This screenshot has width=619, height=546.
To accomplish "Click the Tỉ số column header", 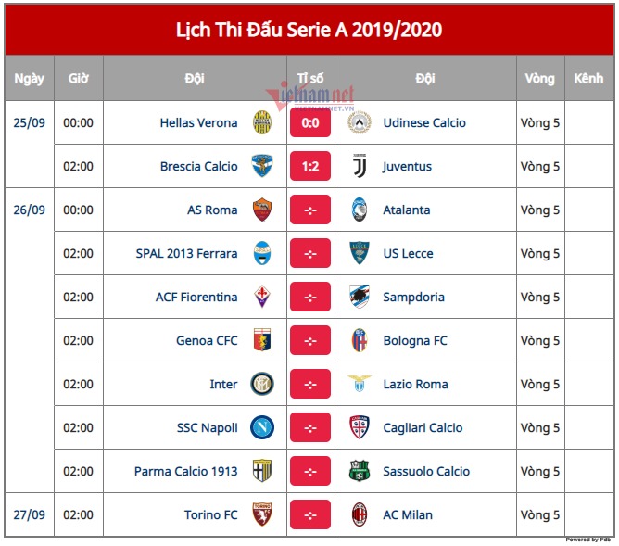I will pyautogui.click(x=310, y=78).
